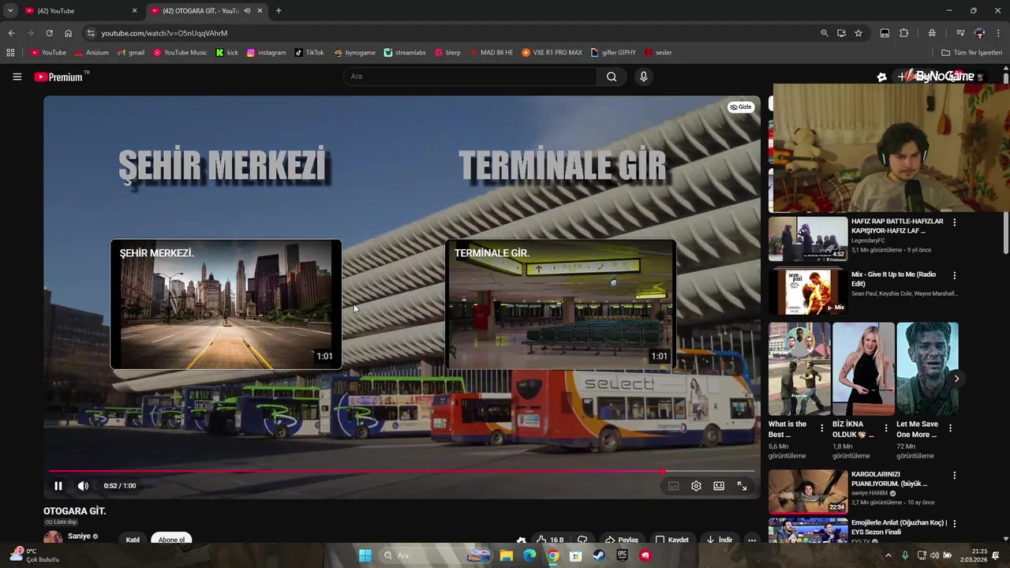1010x568 pixels.
Task: Pause the video with the player button
Action: tap(58, 486)
